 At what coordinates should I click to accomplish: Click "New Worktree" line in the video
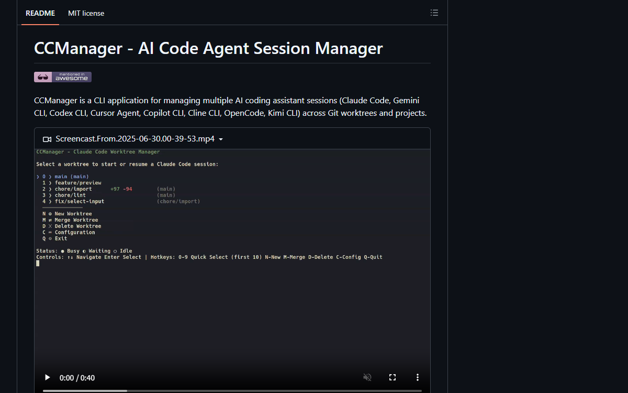67,214
